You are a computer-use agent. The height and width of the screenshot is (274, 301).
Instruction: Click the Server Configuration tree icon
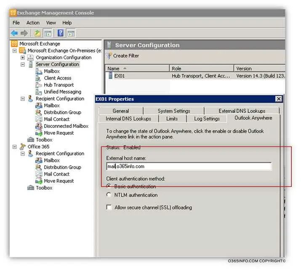[31, 64]
